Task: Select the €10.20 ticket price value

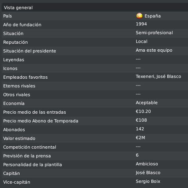Action: [143, 111]
